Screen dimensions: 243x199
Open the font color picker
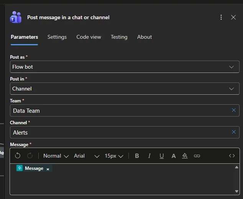[174, 156]
